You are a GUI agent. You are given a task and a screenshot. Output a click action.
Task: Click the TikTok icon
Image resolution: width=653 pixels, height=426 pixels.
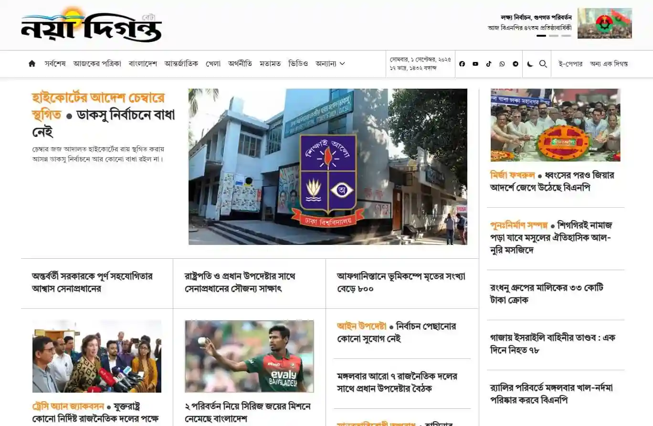488,63
